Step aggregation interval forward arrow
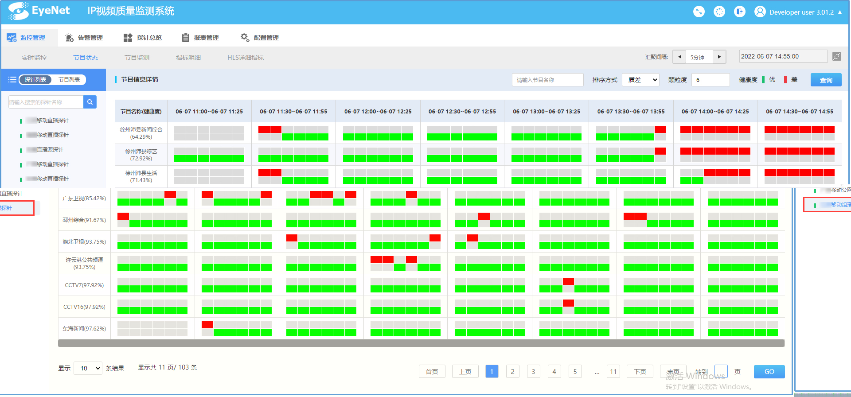Screen dimensions: 851x397 (x=719, y=57)
